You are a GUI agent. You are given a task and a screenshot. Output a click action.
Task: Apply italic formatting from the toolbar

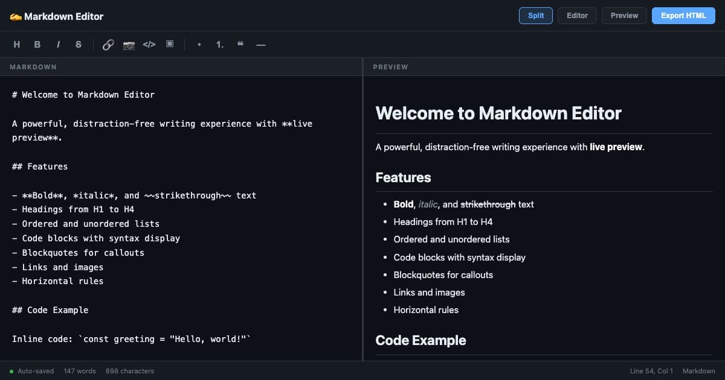(x=58, y=45)
